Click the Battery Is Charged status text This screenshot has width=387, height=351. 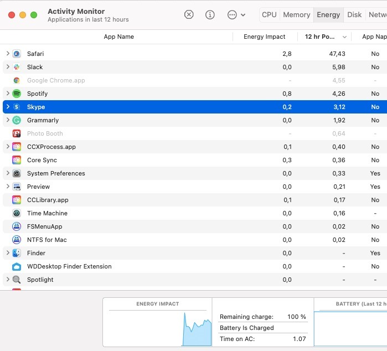click(247, 328)
